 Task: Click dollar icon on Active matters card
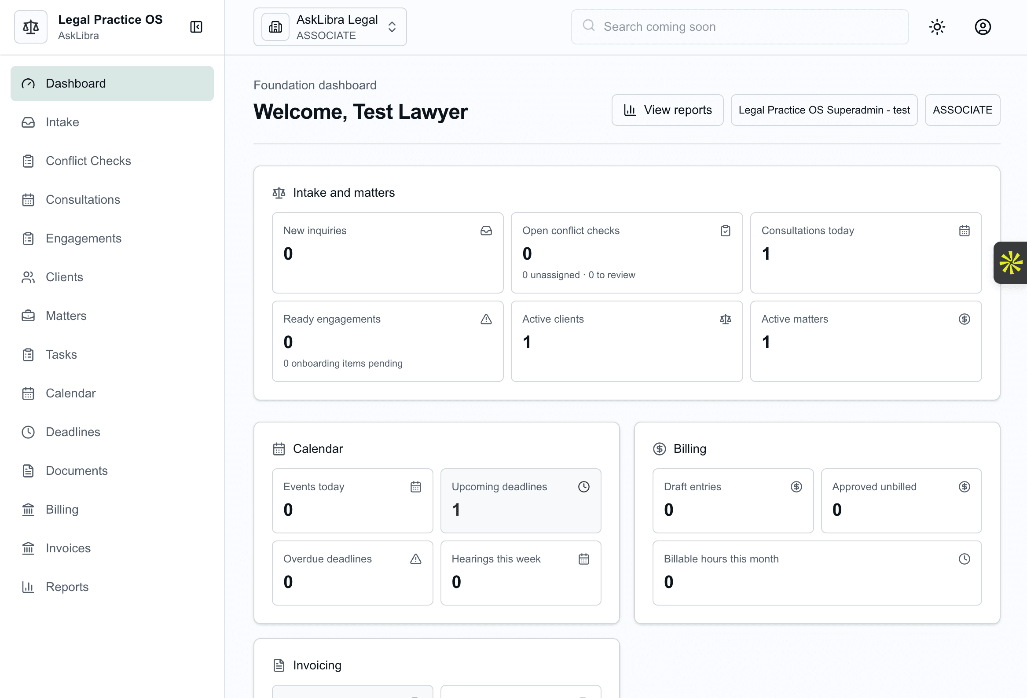point(964,319)
